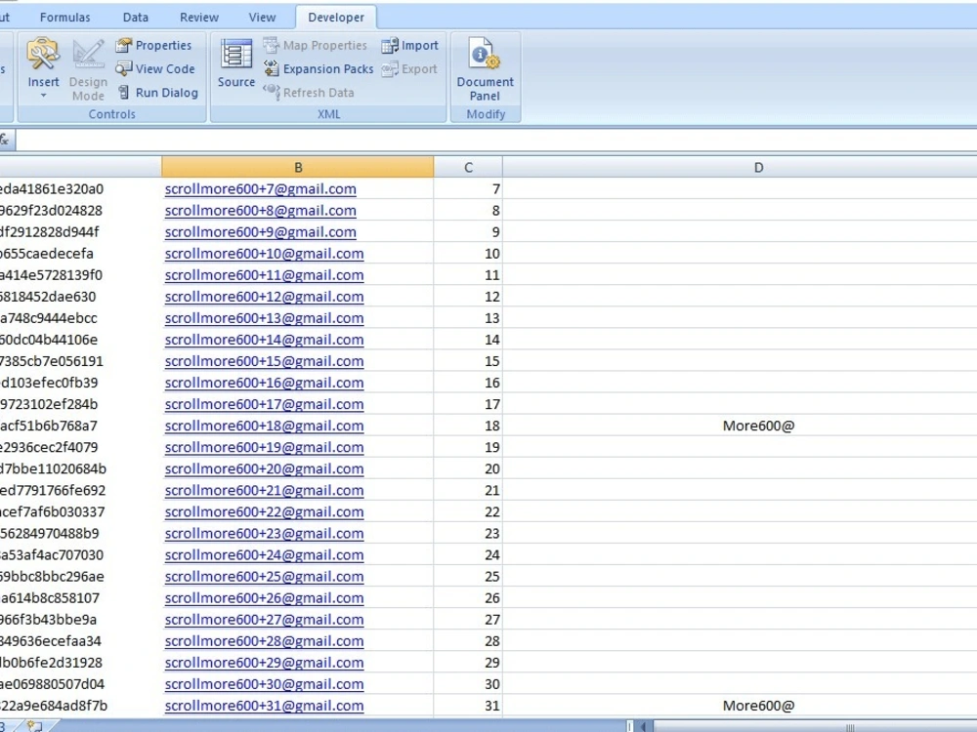Open the Insert controls icon
This screenshot has width=977, height=732.
point(43,55)
